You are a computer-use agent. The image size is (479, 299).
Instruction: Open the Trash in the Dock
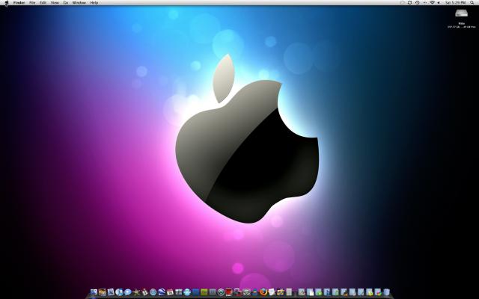(387, 292)
